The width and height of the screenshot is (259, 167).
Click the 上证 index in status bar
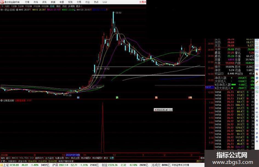[6, 165]
